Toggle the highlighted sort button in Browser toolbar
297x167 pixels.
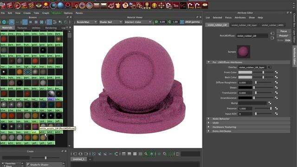(49, 22)
